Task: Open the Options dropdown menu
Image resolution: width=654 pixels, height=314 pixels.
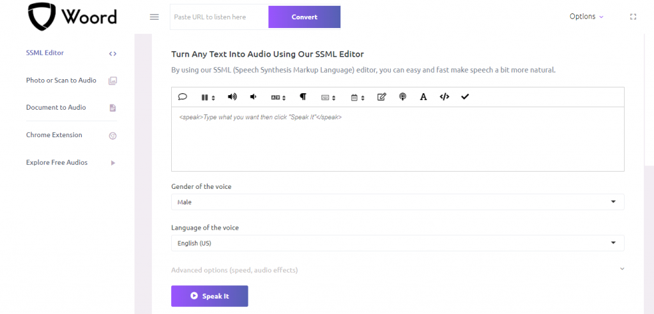Action: pos(586,17)
